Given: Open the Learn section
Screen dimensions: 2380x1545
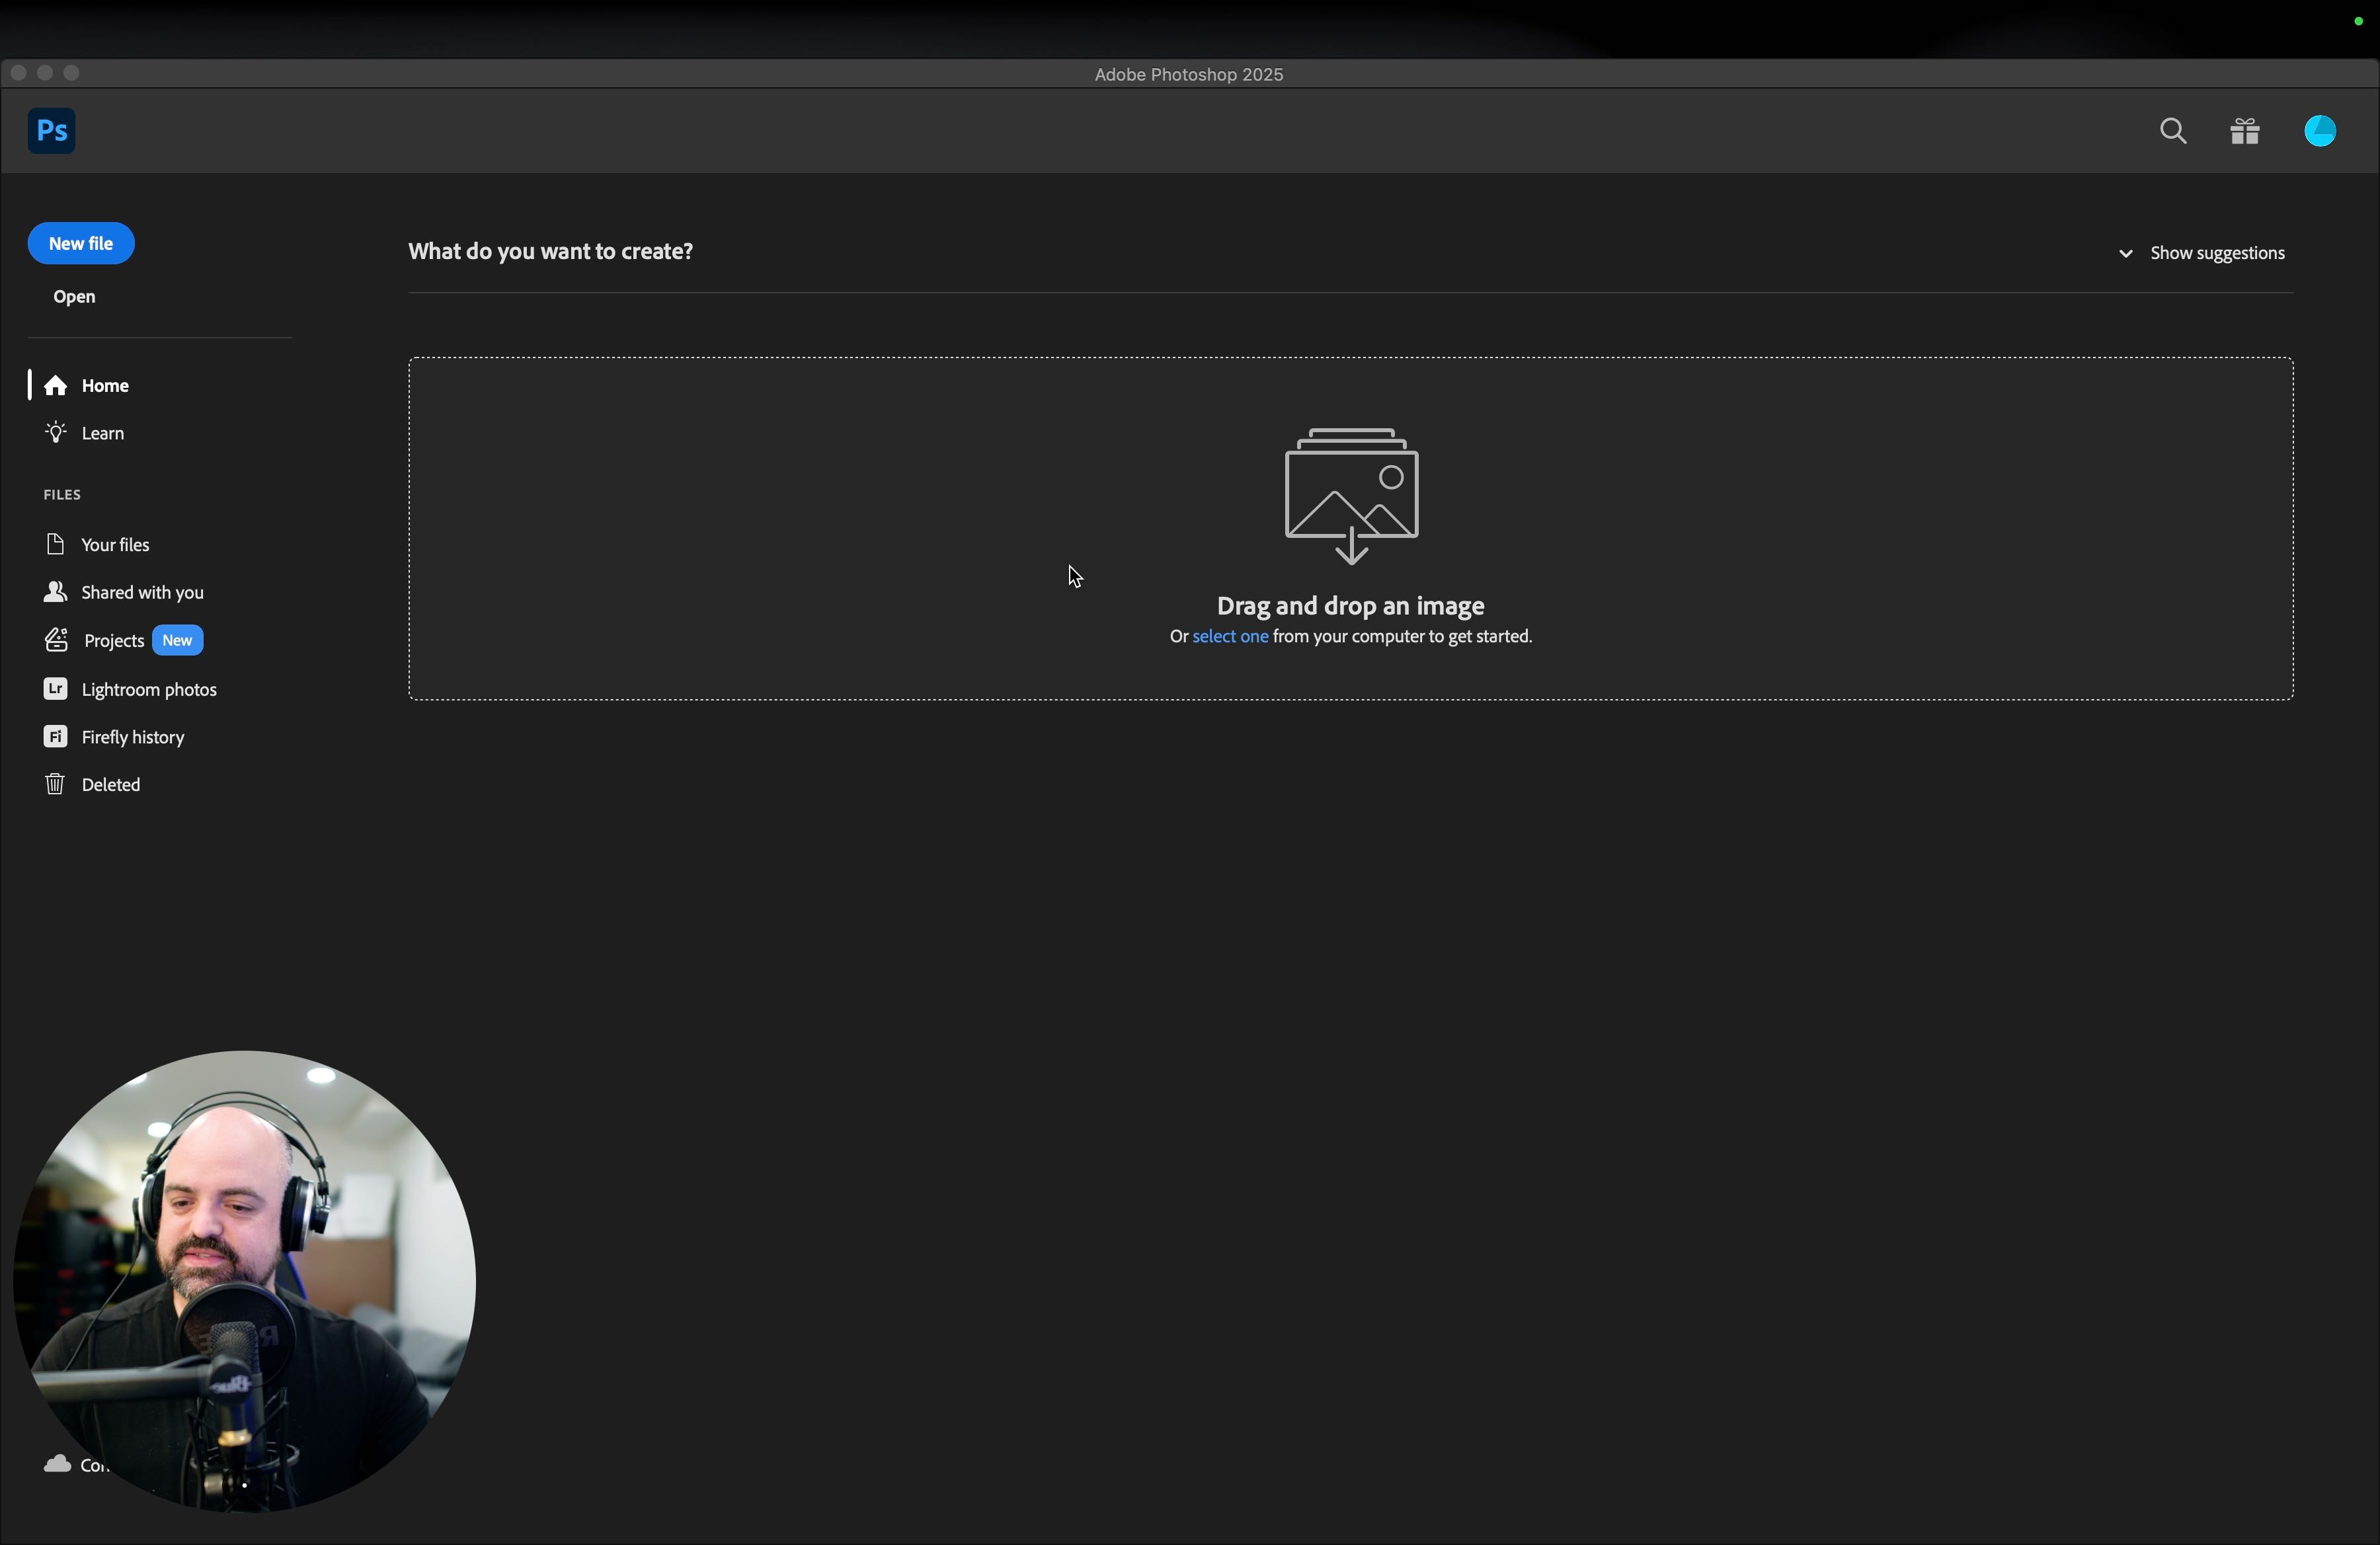Looking at the screenshot, I should point(103,433).
